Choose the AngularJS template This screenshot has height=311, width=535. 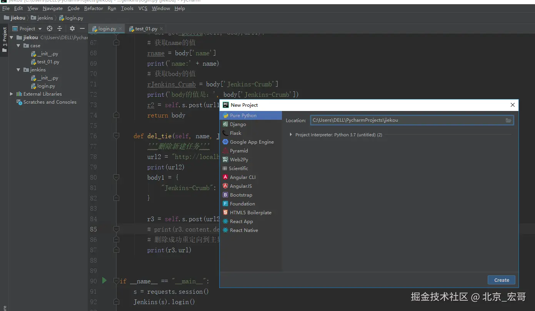(x=251, y=186)
